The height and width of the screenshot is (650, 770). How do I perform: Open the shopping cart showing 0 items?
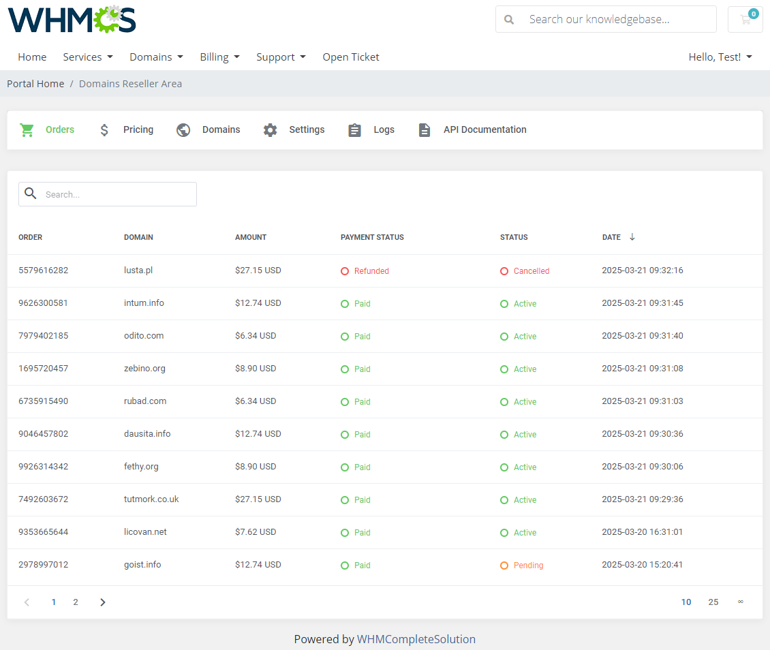click(x=745, y=19)
